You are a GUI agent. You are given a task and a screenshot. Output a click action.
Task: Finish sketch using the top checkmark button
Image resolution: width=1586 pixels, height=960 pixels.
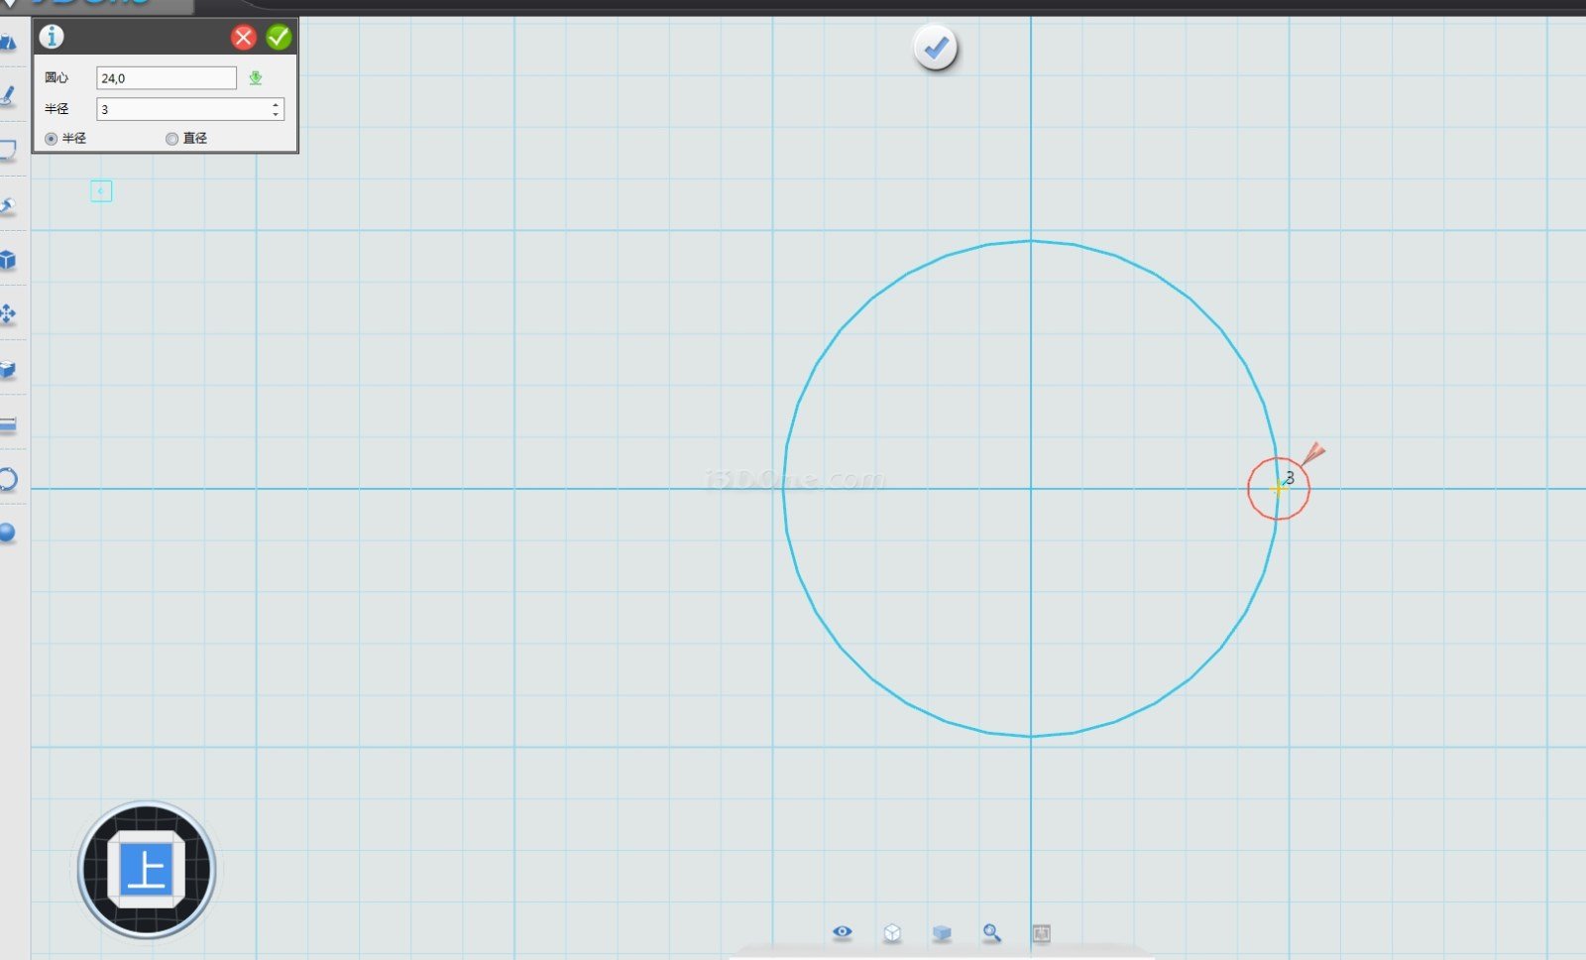click(x=935, y=48)
